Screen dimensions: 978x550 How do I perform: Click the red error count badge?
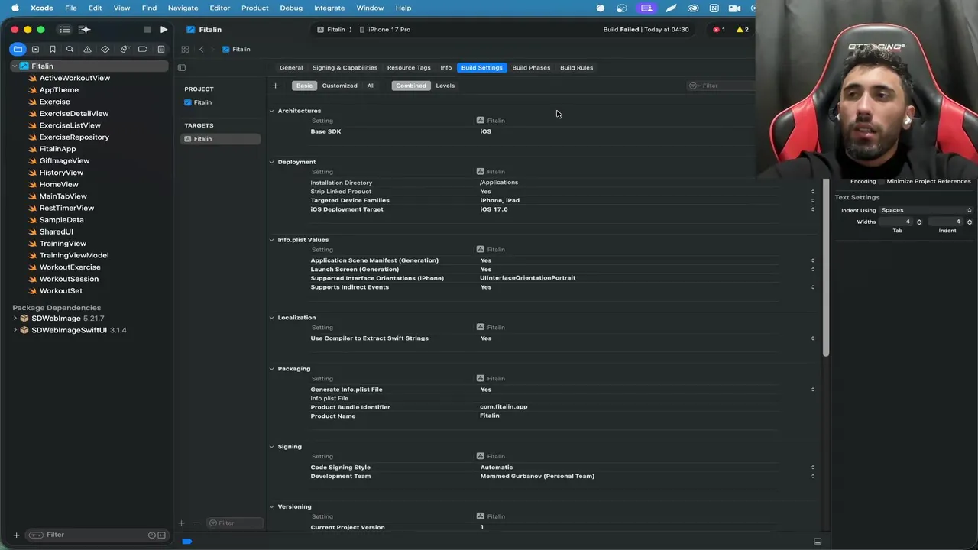coord(719,30)
